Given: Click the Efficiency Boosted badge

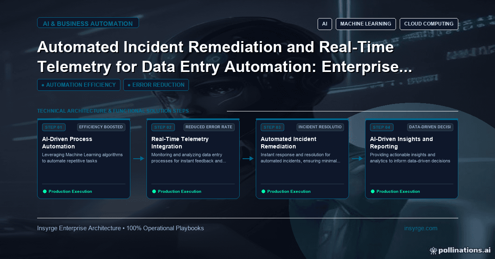Looking at the screenshot, I should 101,127.
